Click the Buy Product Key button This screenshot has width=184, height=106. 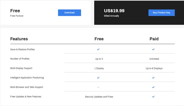pyautogui.click(x=162, y=13)
